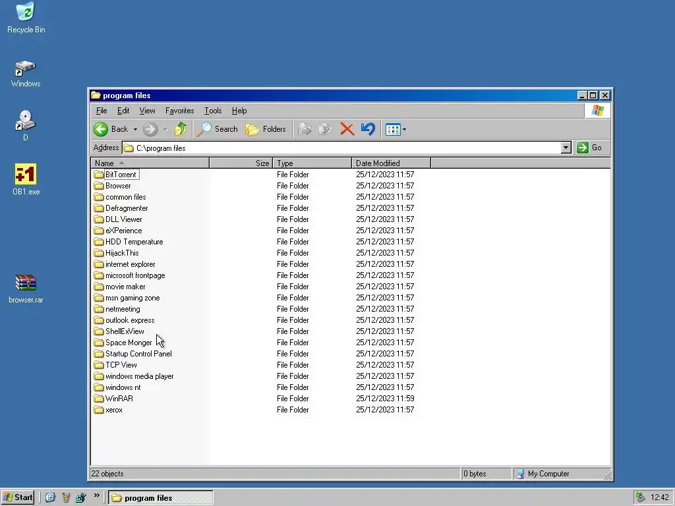The width and height of the screenshot is (675, 506).
Task: Select the Browser folder icon
Action: point(99,185)
